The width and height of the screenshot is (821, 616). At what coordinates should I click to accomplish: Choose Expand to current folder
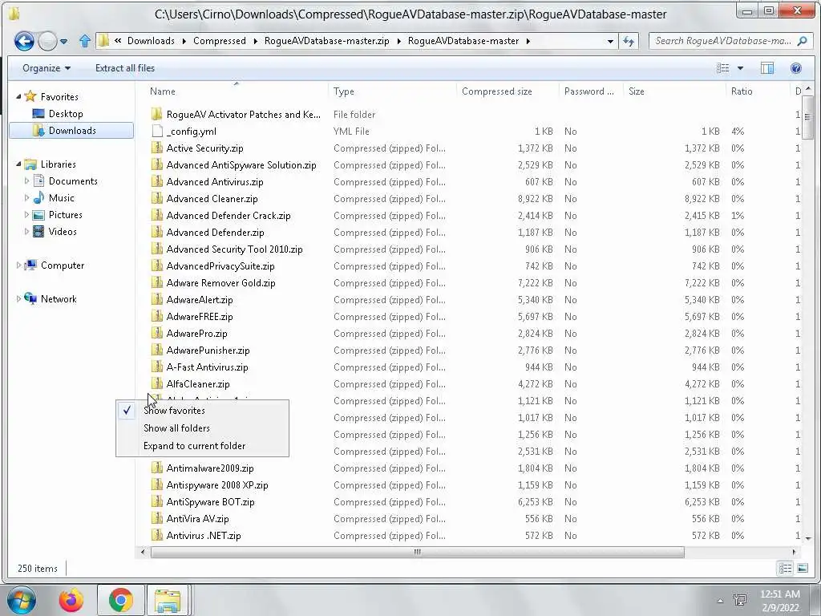pyautogui.click(x=202, y=446)
